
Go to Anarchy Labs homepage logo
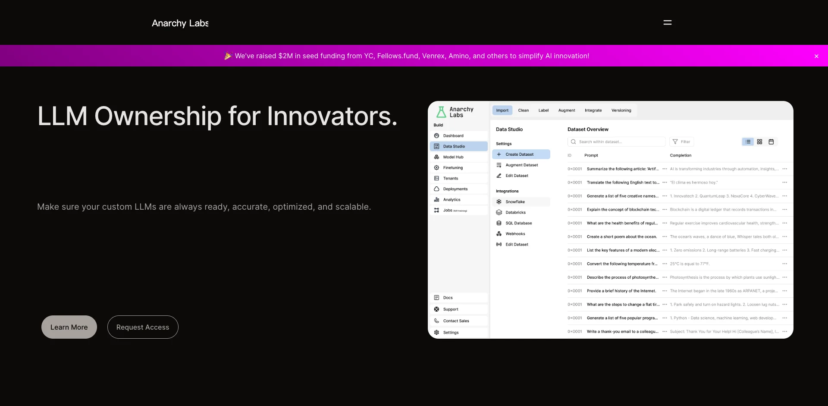(x=180, y=23)
